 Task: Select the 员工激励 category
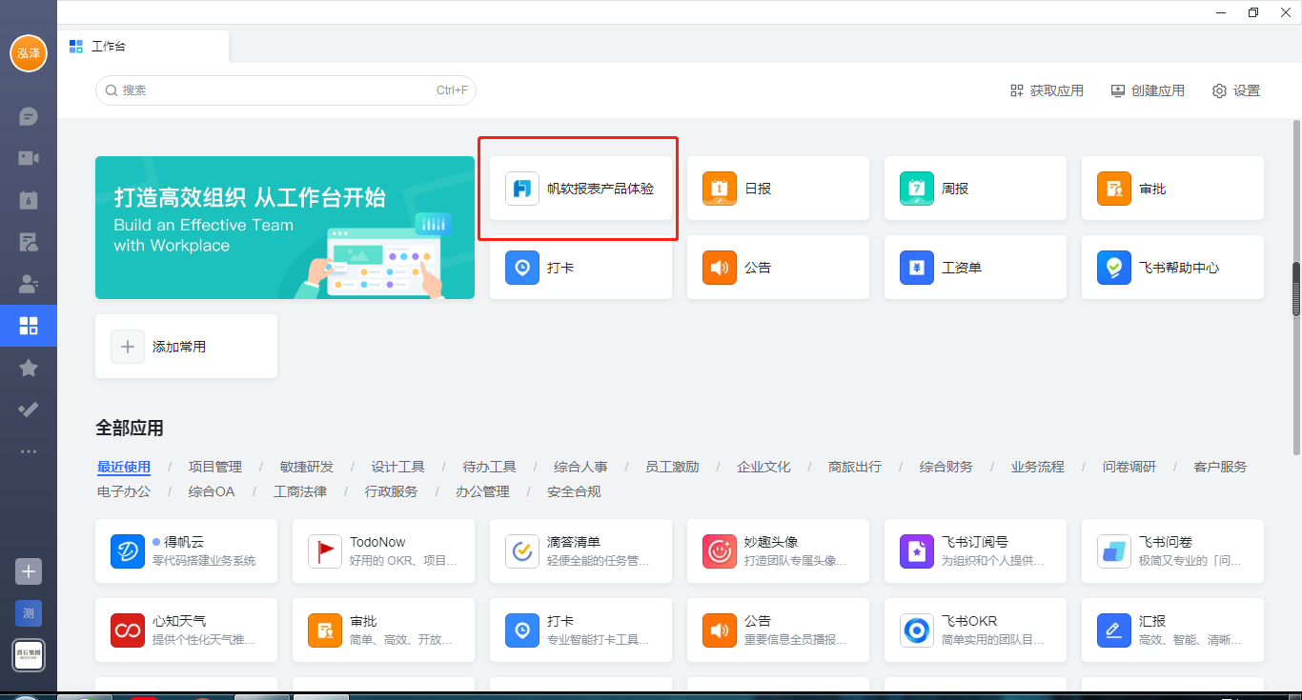pos(672,467)
